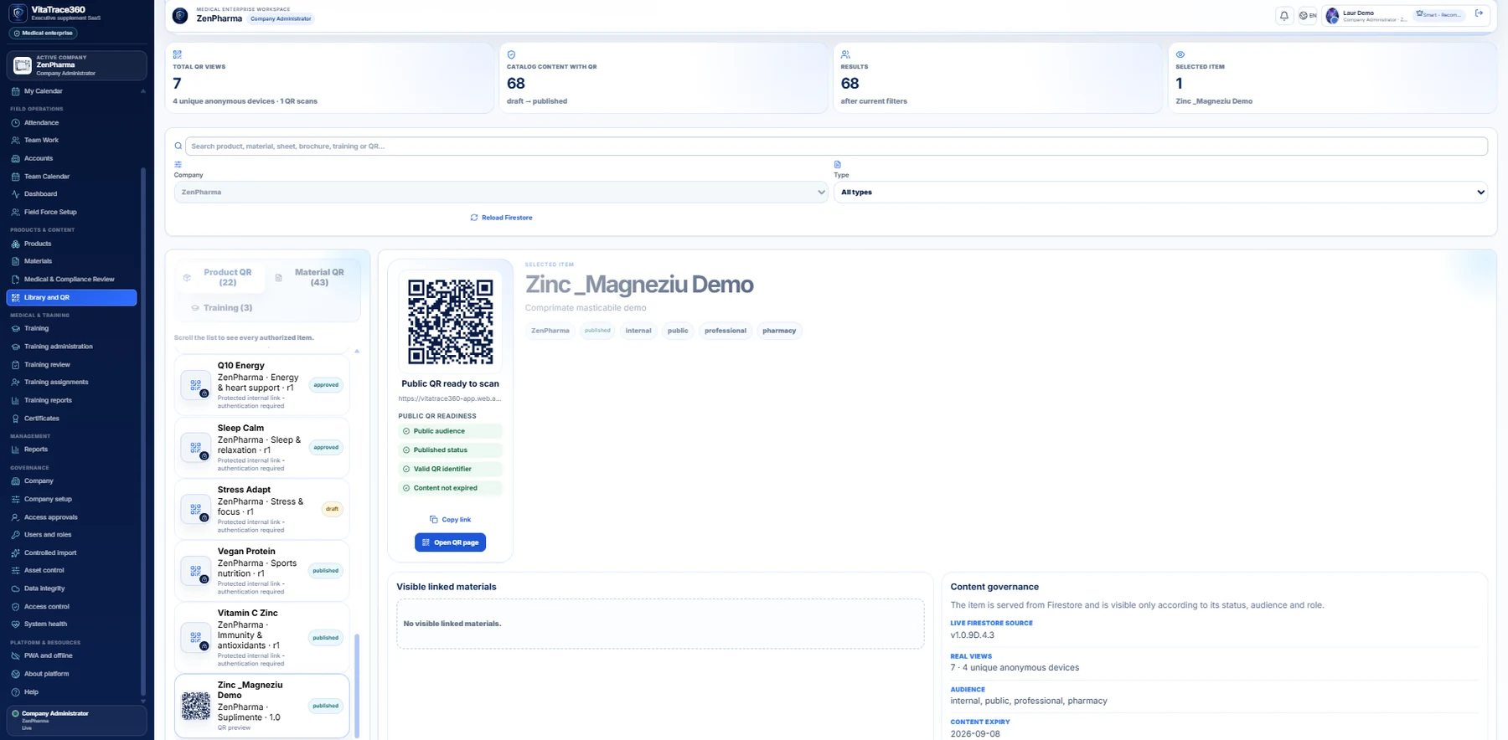The image size is (1508, 740).
Task: Open the Dashboard page
Action: click(73, 193)
